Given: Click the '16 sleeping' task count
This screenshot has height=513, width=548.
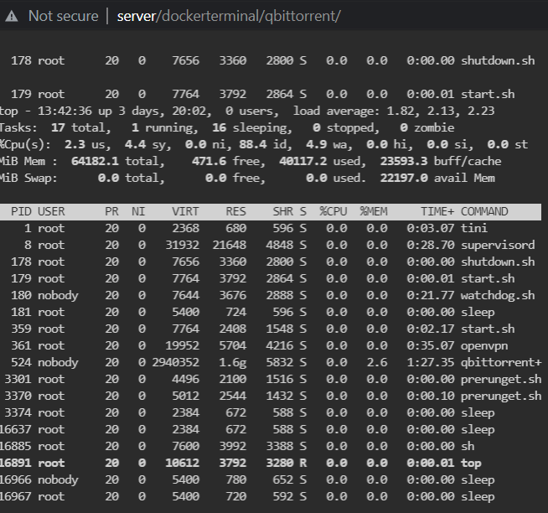Looking at the screenshot, I should (x=251, y=127).
